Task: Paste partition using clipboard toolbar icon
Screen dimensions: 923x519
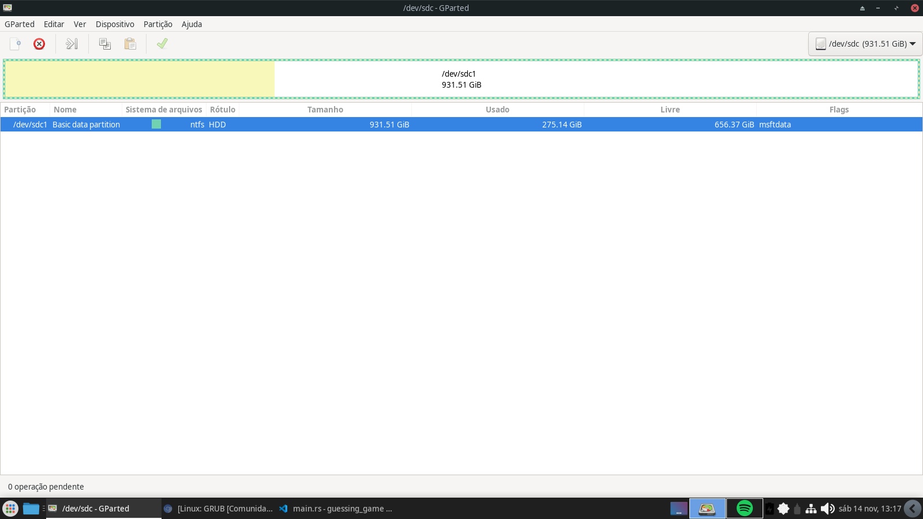Action: [x=130, y=44]
